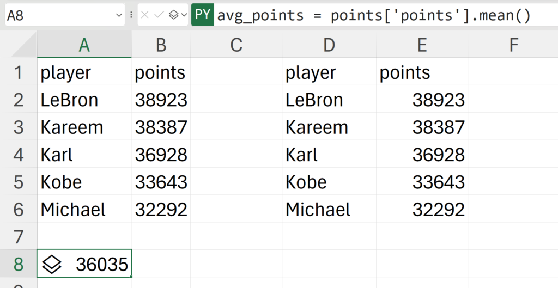Click cell B2 with value 38923
Viewport: 558px width, 288px height.
coord(161,100)
